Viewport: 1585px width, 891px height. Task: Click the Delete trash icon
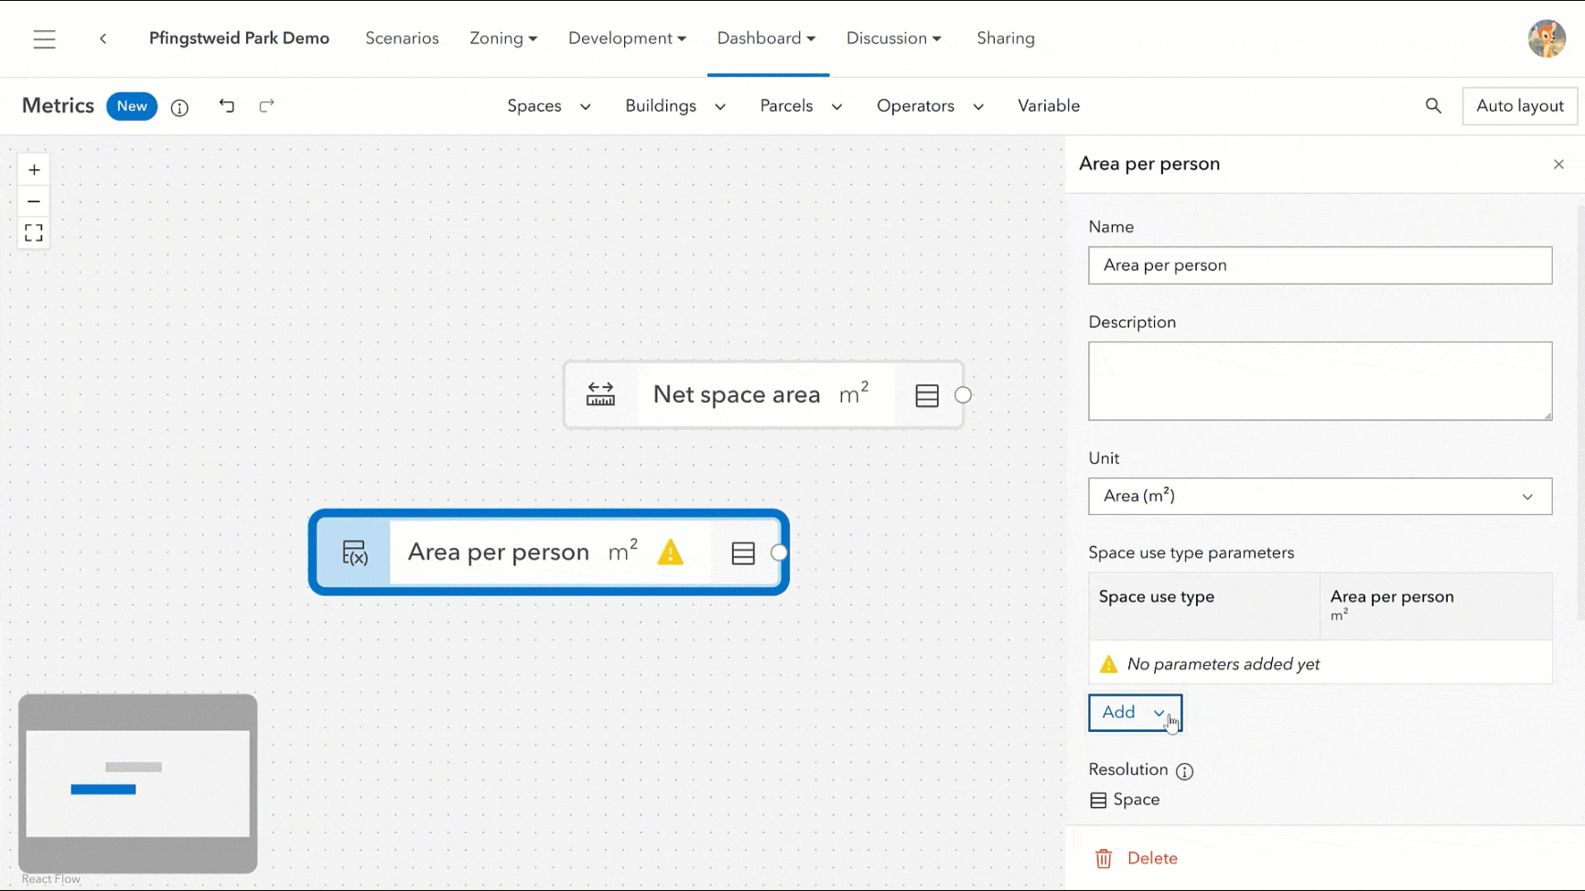click(1104, 859)
